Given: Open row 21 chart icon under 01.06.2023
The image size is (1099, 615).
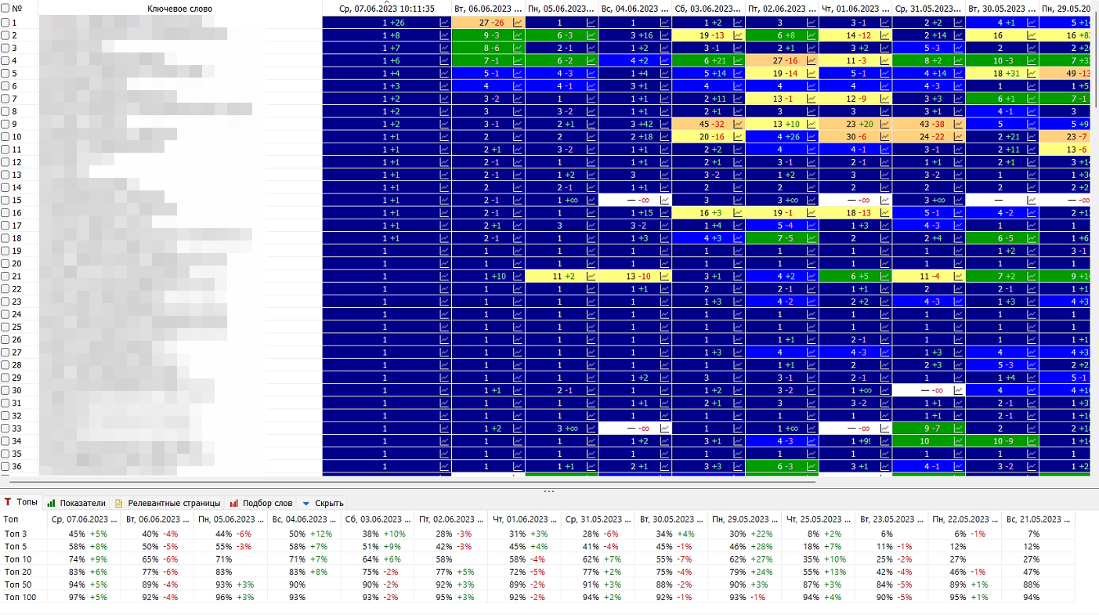Looking at the screenshot, I should [x=885, y=276].
